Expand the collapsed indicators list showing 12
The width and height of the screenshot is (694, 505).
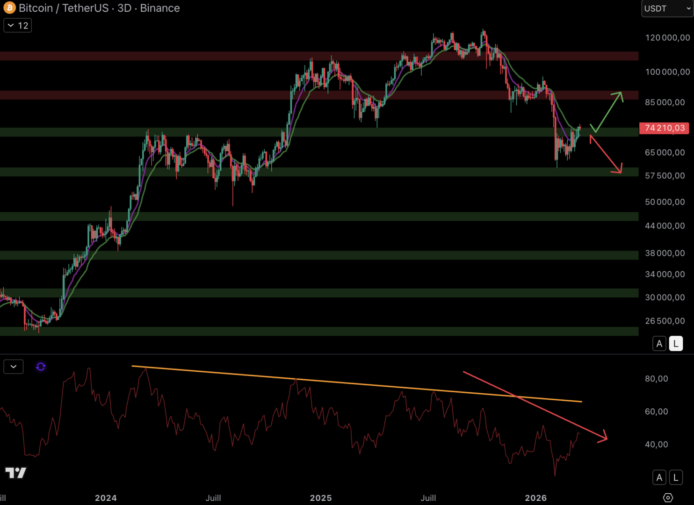pyautogui.click(x=18, y=25)
